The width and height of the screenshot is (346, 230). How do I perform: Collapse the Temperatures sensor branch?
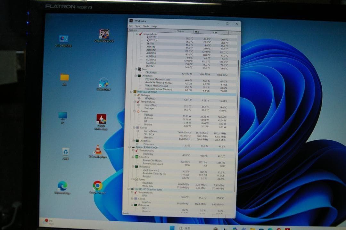click(x=137, y=34)
